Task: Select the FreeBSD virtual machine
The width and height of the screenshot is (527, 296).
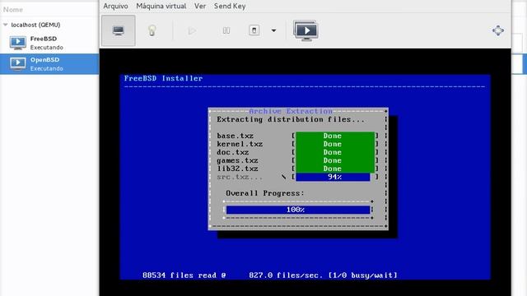Action: click(x=49, y=43)
